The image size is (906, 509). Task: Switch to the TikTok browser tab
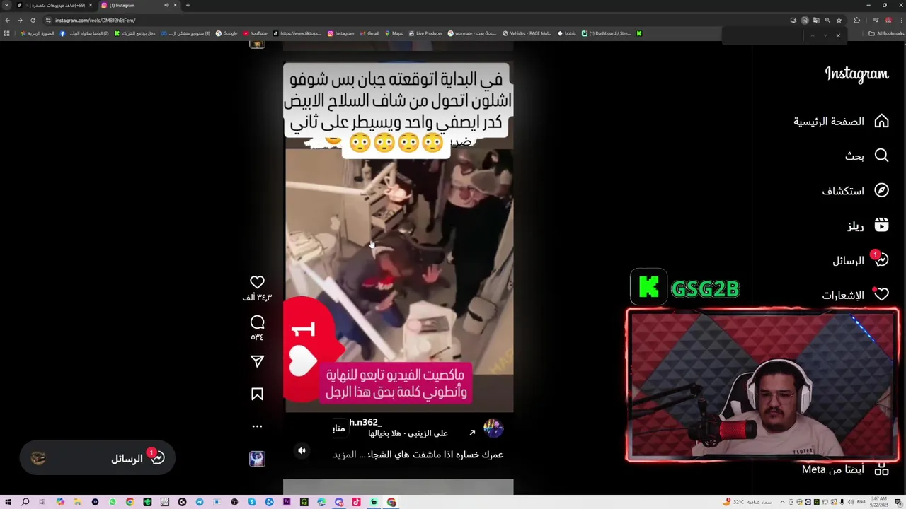pos(53,5)
